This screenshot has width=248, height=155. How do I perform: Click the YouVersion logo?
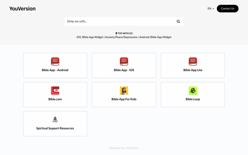tap(22, 9)
